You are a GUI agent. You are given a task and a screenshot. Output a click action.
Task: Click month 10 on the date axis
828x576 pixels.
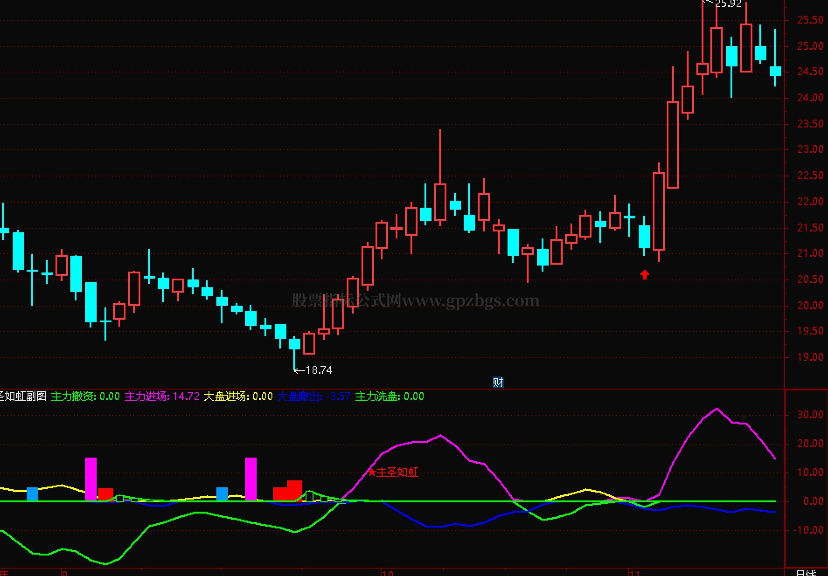(387, 573)
